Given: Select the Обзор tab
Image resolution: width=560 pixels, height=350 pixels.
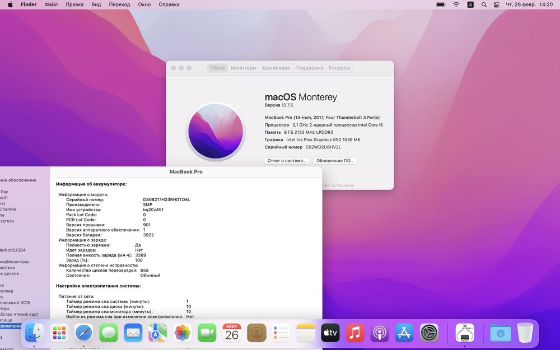Looking at the screenshot, I should coord(217,68).
